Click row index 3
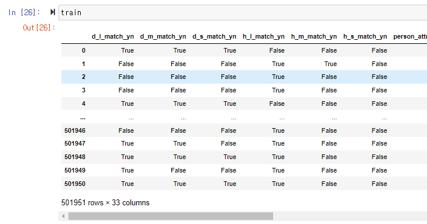The image size is (427, 224). 84,90
